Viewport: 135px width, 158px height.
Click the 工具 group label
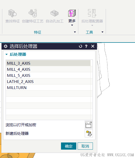click(x=89, y=32)
